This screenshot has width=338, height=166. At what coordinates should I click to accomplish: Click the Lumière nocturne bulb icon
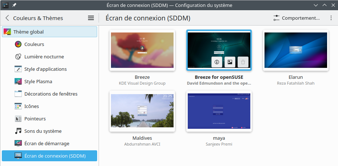(18, 57)
